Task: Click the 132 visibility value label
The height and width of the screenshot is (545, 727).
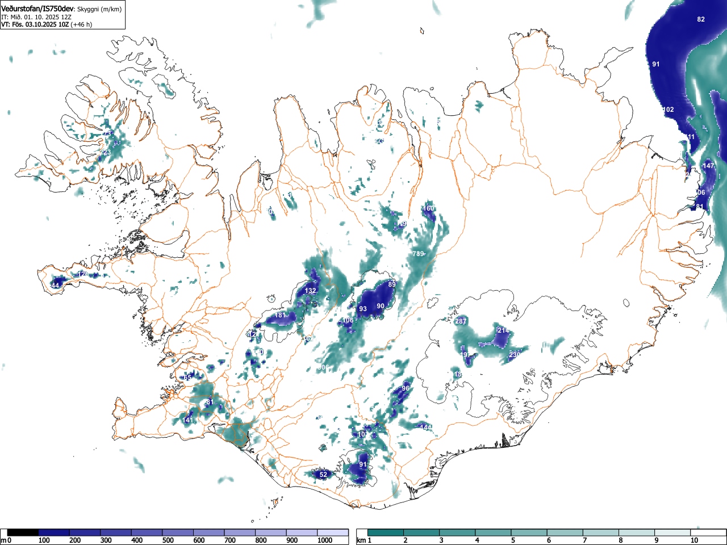Action: click(x=310, y=291)
